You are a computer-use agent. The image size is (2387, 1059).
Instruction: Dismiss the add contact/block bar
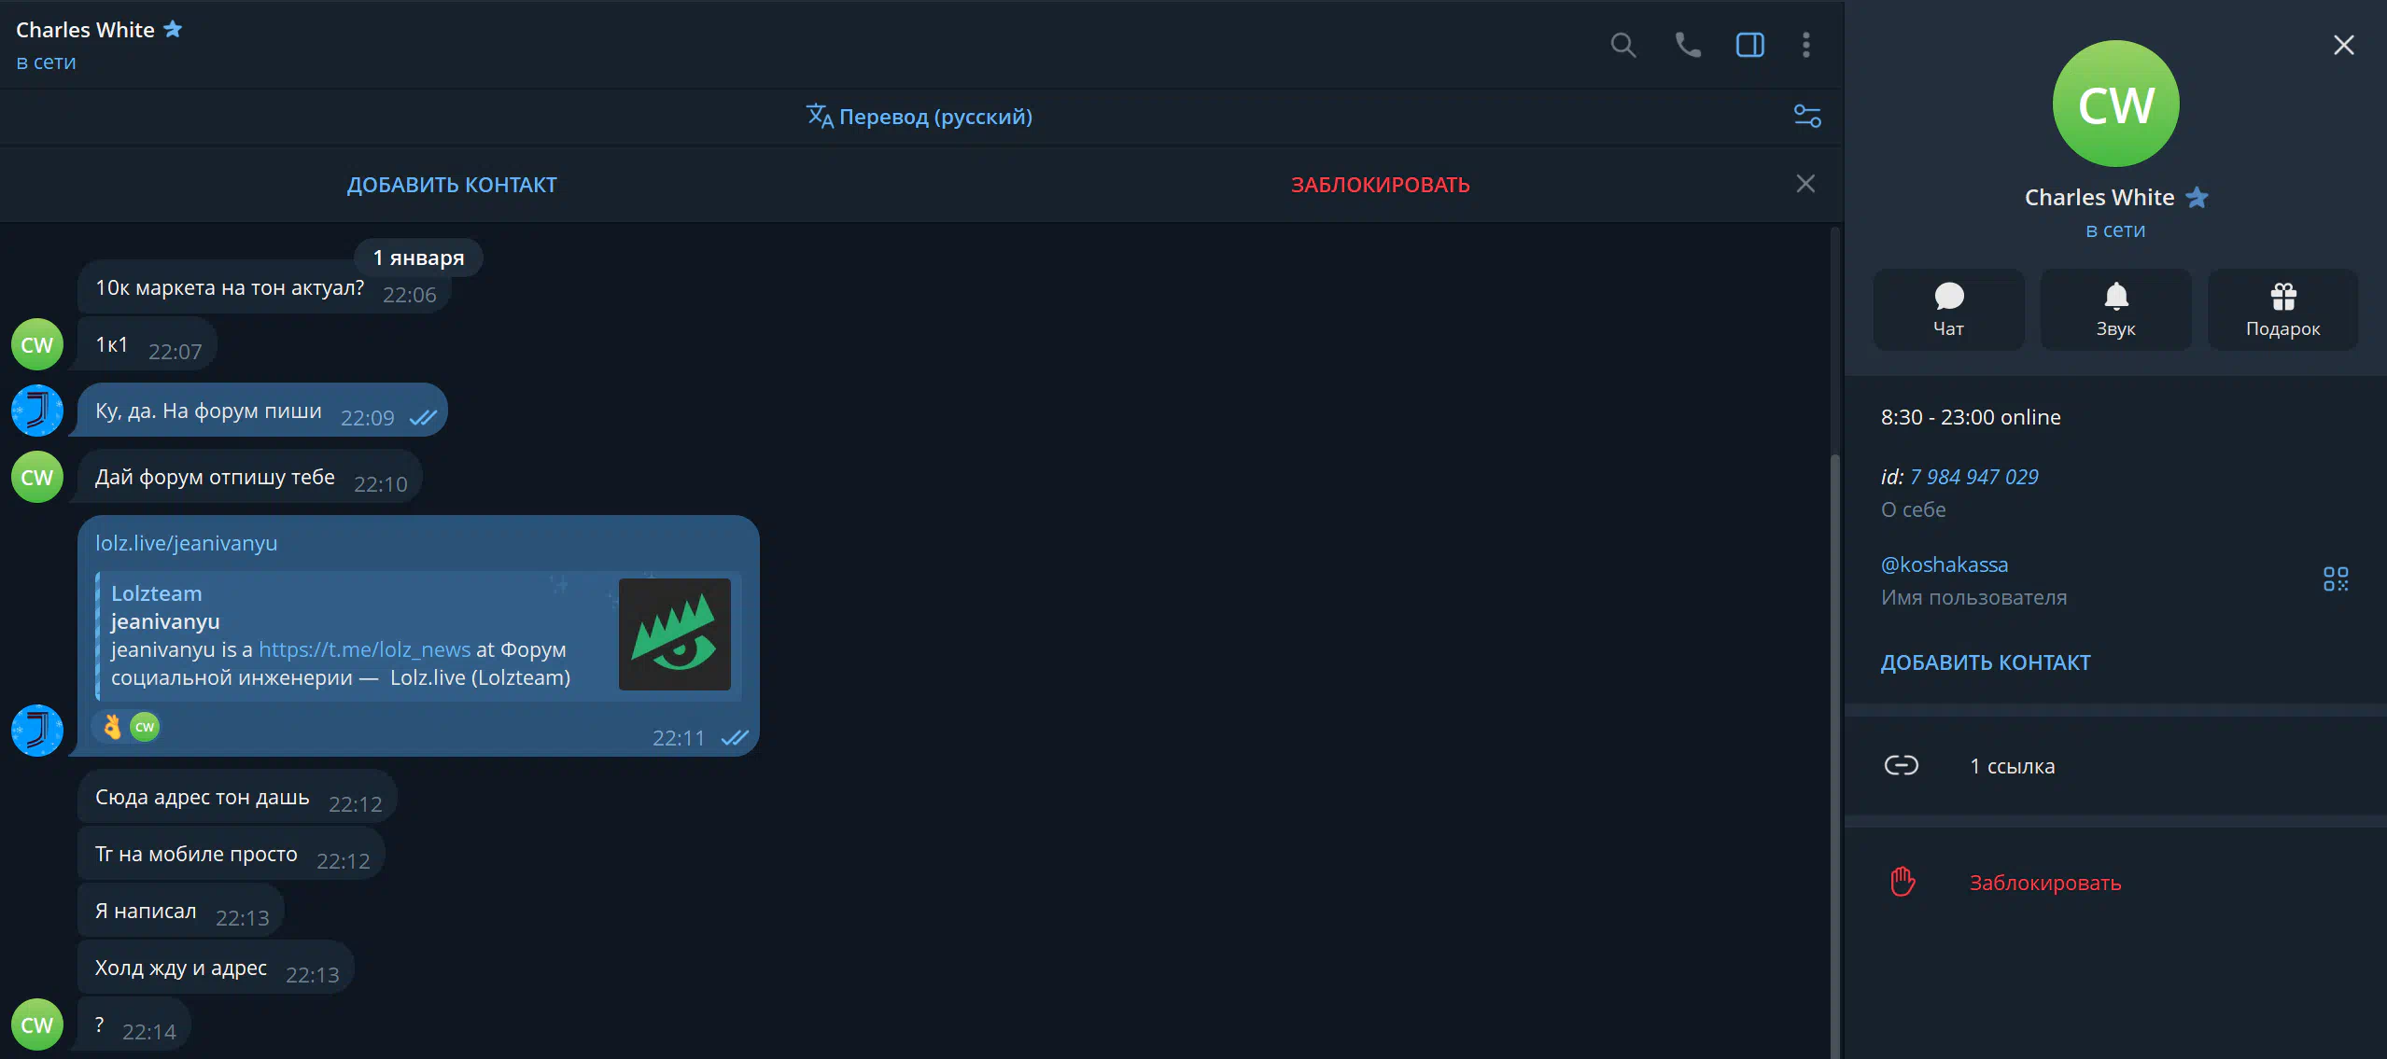(x=1805, y=184)
